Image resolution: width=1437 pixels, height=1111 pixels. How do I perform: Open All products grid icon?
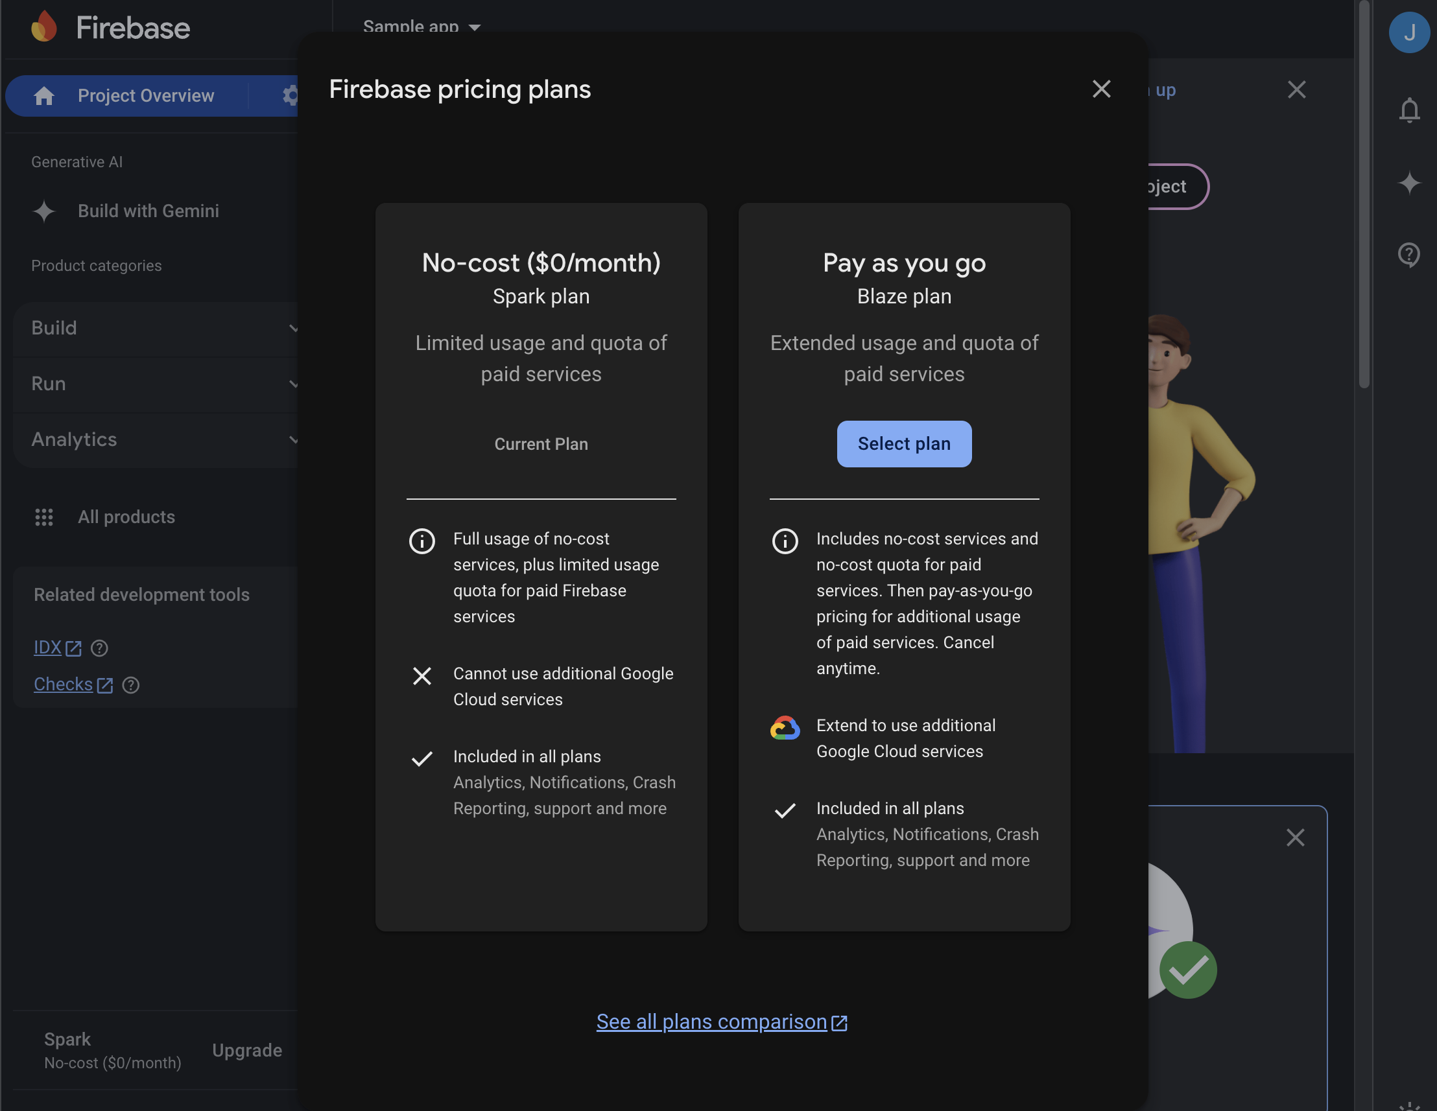pos(43,517)
